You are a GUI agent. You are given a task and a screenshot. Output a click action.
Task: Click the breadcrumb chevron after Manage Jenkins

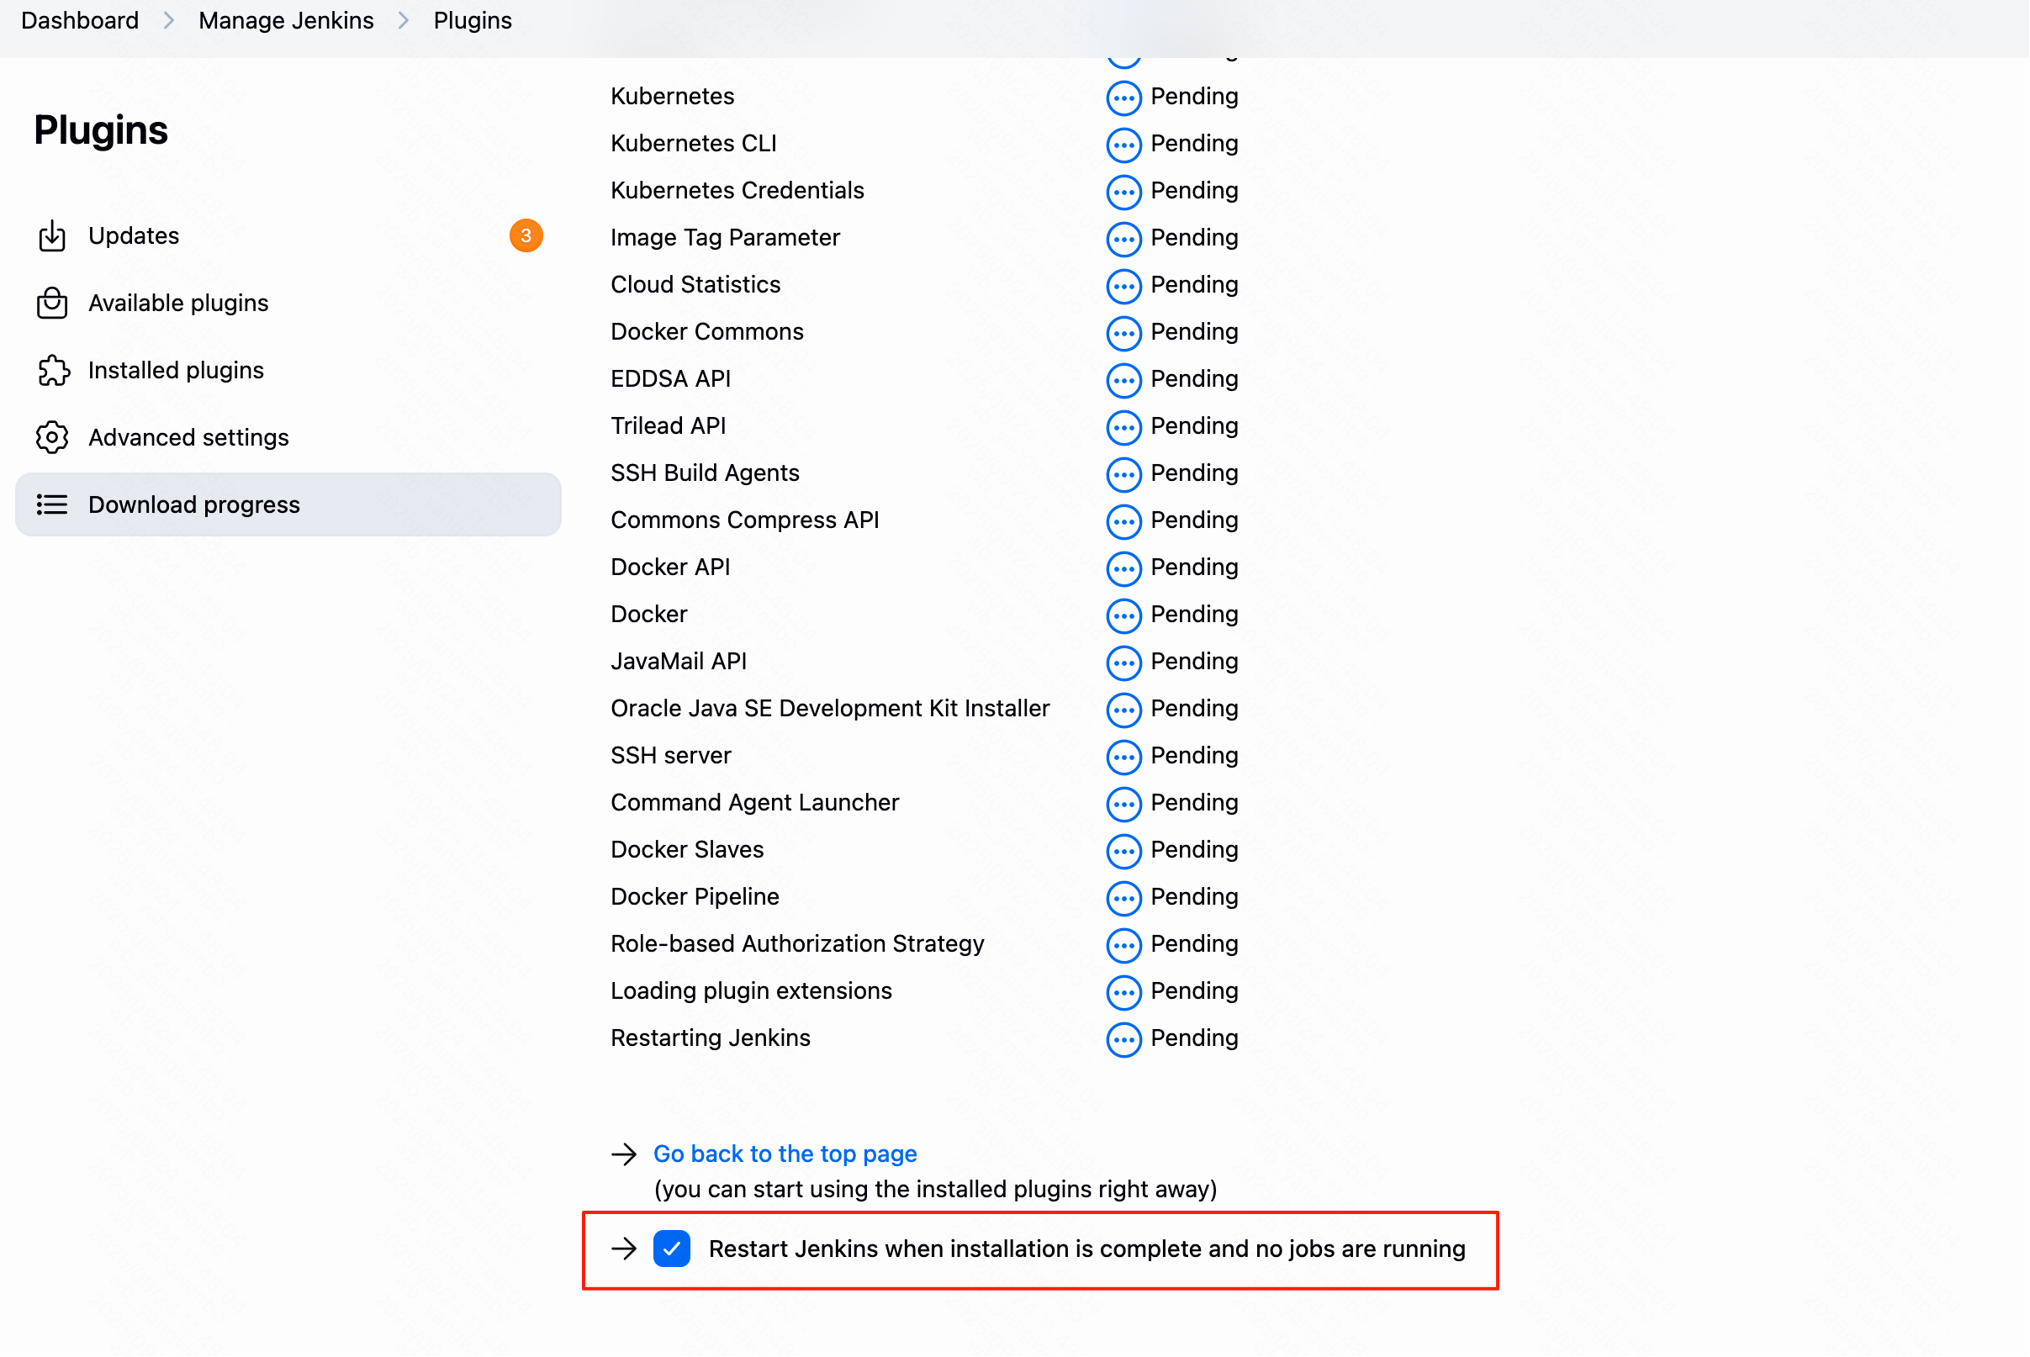[x=404, y=21]
